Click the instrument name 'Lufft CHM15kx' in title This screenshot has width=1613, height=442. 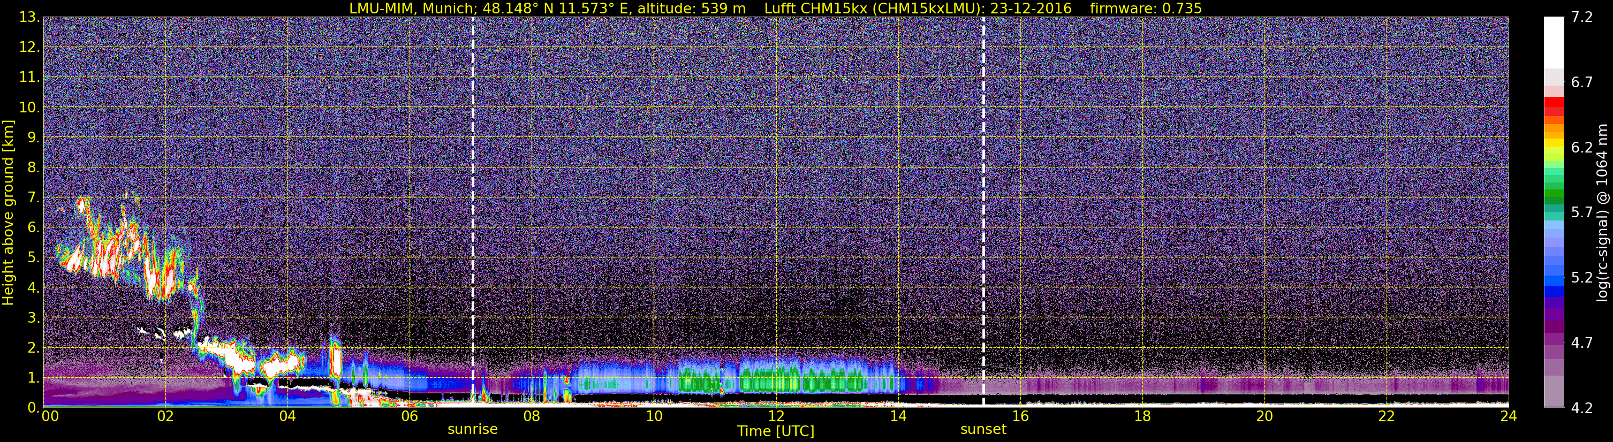816,8
